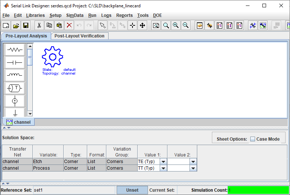Pick the voltage source symbol from the palette
This screenshot has height=195, width=290.
(15, 101)
